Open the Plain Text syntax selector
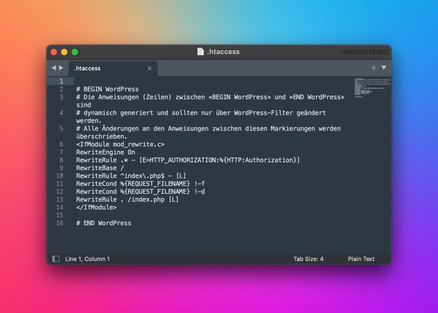Viewport: 438px width, 313px height. click(x=361, y=259)
